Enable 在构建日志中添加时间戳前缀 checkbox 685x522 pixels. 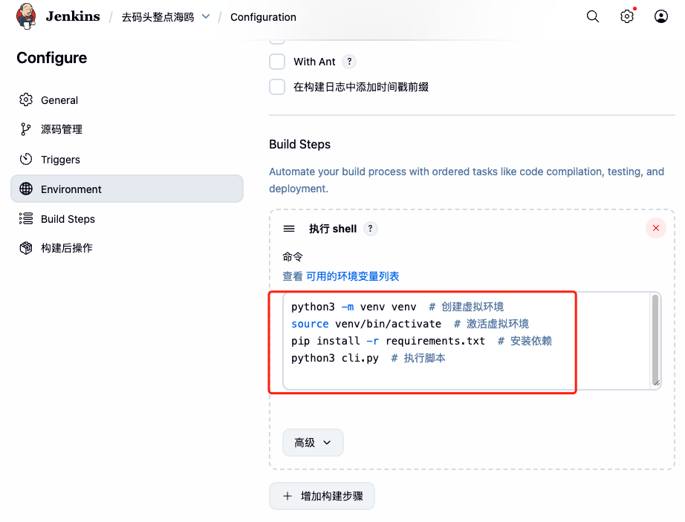[277, 87]
